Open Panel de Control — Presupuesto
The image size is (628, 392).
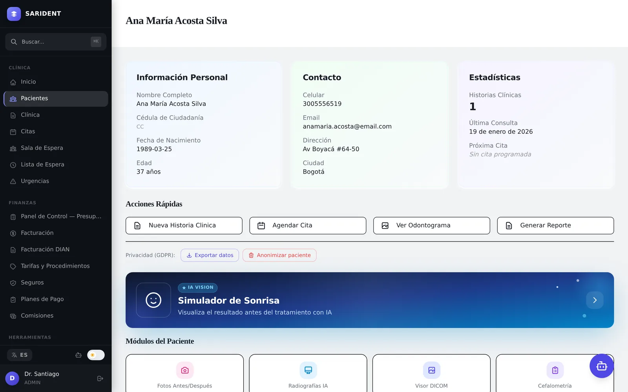click(x=56, y=216)
